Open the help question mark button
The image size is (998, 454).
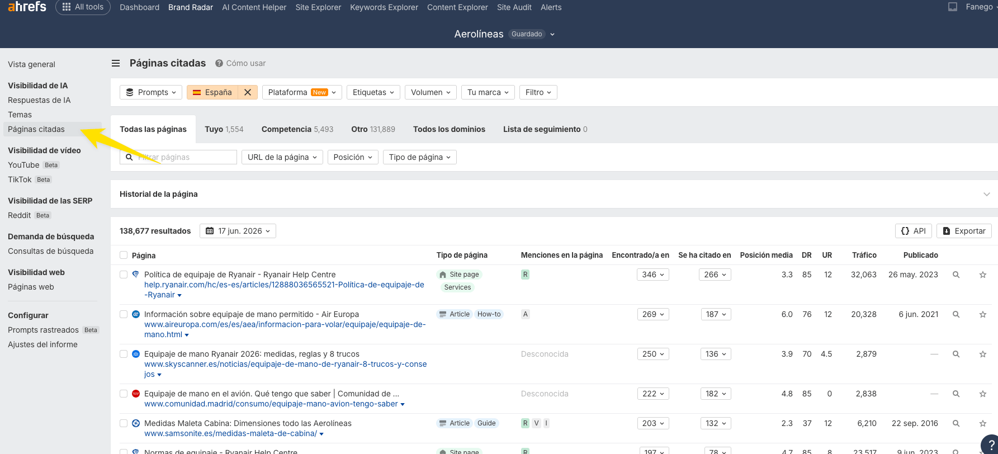point(991,444)
